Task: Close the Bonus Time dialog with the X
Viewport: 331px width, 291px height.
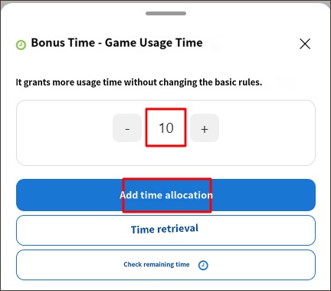Action: tap(305, 44)
